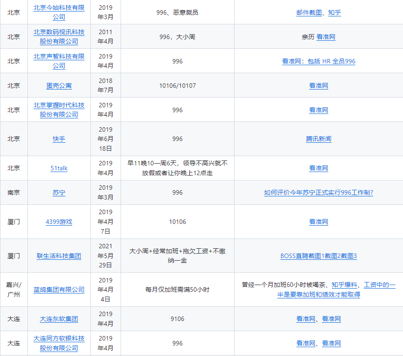Click the "亲历" text before 看准网
Image resolution: width=403 pixels, height=356 pixels.
[308, 37]
